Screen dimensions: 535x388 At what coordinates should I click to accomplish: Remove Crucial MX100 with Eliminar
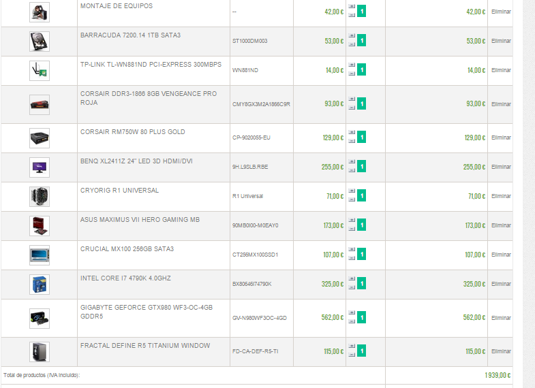[x=501, y=255]
